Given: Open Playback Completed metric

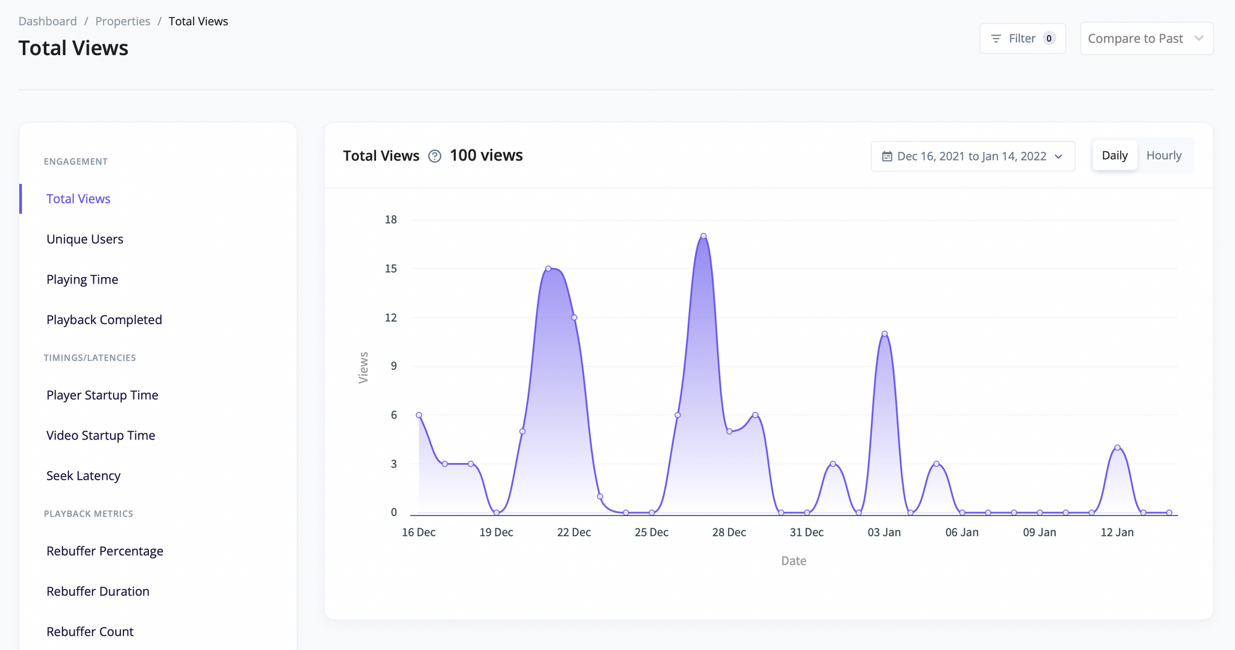Looking at the screenshot, I should (104, 320).
